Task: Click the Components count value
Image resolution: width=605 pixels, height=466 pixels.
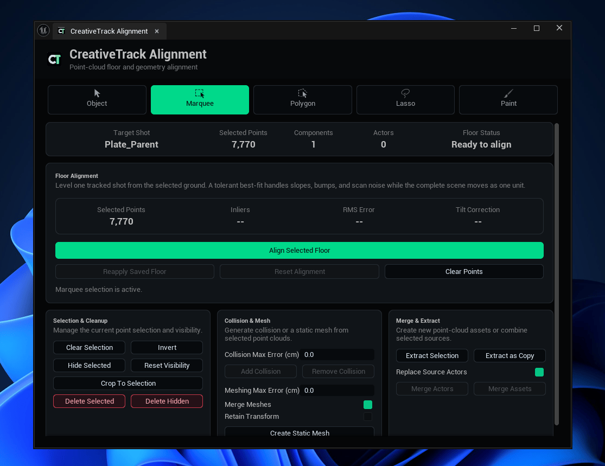Action: 313,145
